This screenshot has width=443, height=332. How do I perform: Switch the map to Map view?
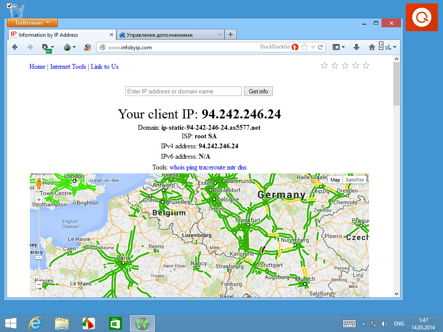pos(335,180)
